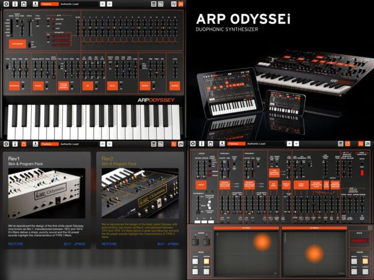The image size is (374, 280).
Task: Open settings gear in the XY pad screen
Action: (193, 143)
